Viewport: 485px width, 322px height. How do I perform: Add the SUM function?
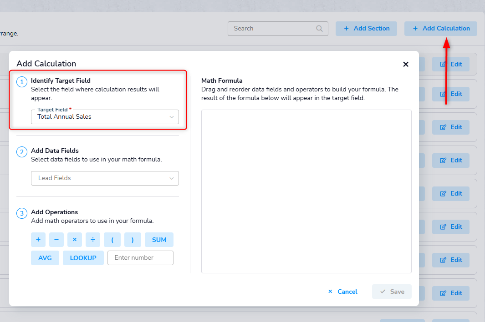point(159,240)
